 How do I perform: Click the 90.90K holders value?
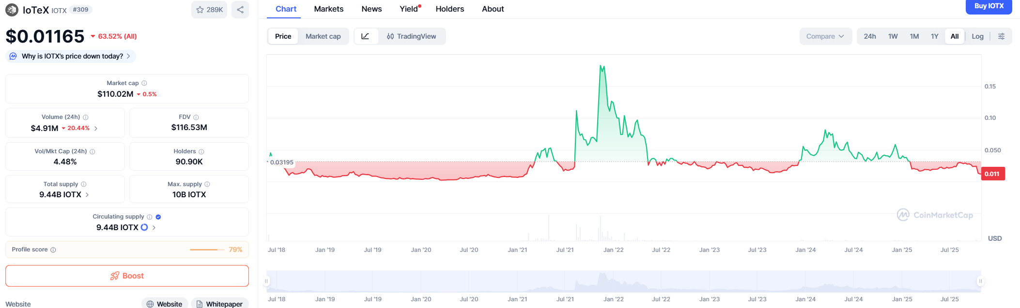[189, 162]
